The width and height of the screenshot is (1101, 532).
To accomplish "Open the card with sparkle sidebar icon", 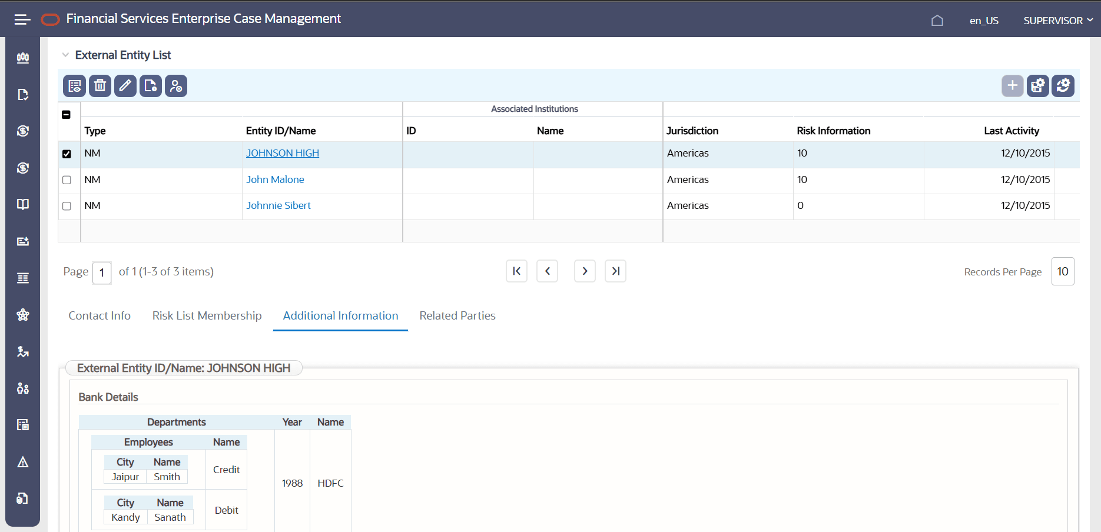I will coord(23,241).
